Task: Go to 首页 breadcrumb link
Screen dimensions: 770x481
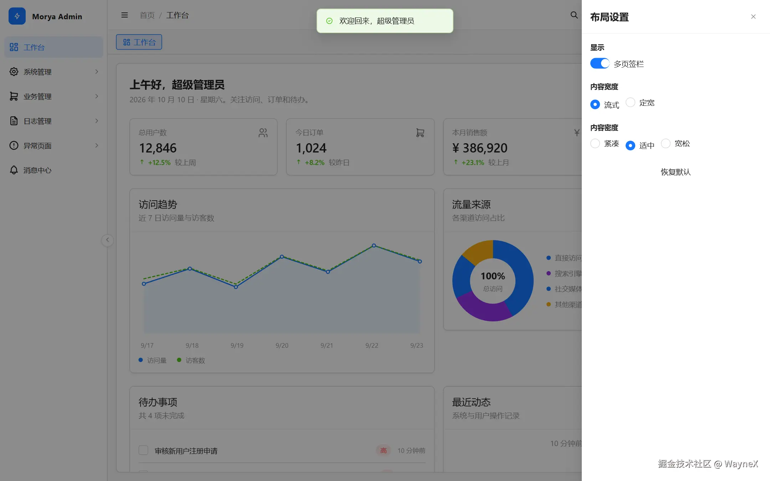Action: coord(147,15)
